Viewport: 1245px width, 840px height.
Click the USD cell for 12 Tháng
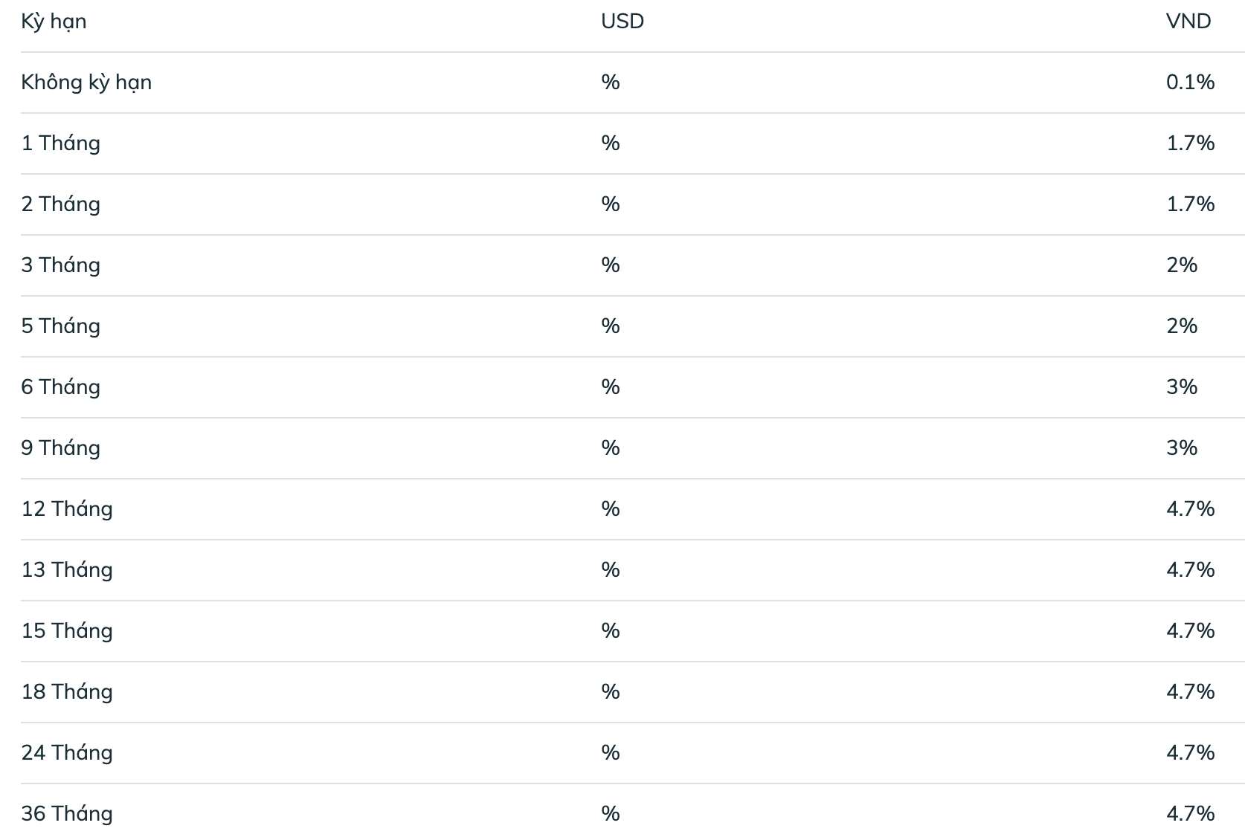coord(611,509)
